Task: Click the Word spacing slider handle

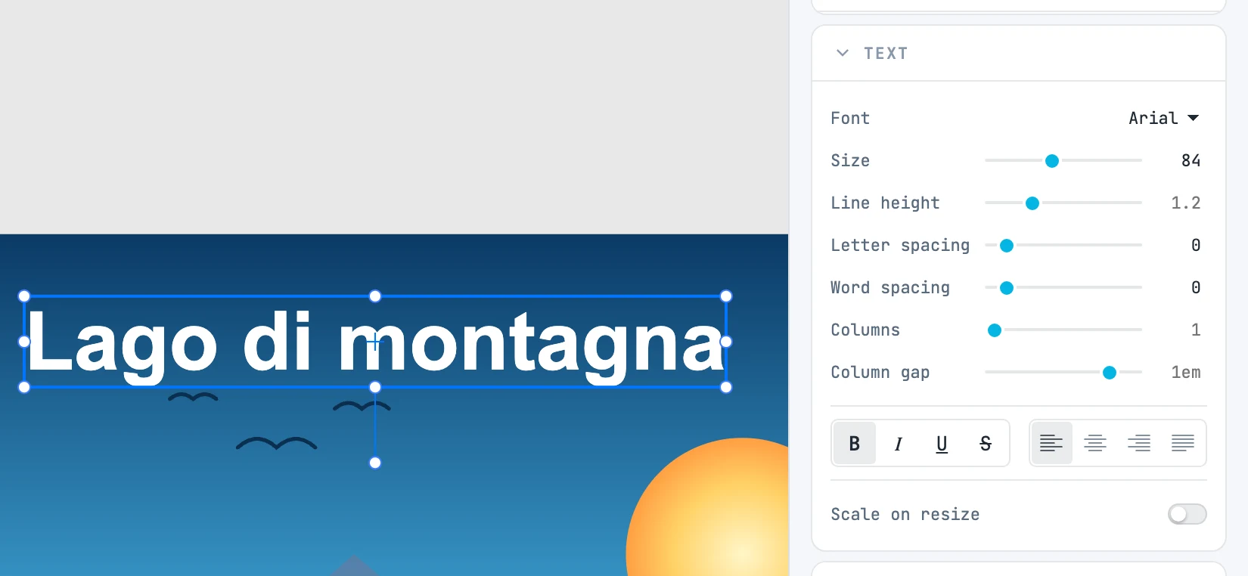Action: pyautogui.click(x=1007, y=288)
